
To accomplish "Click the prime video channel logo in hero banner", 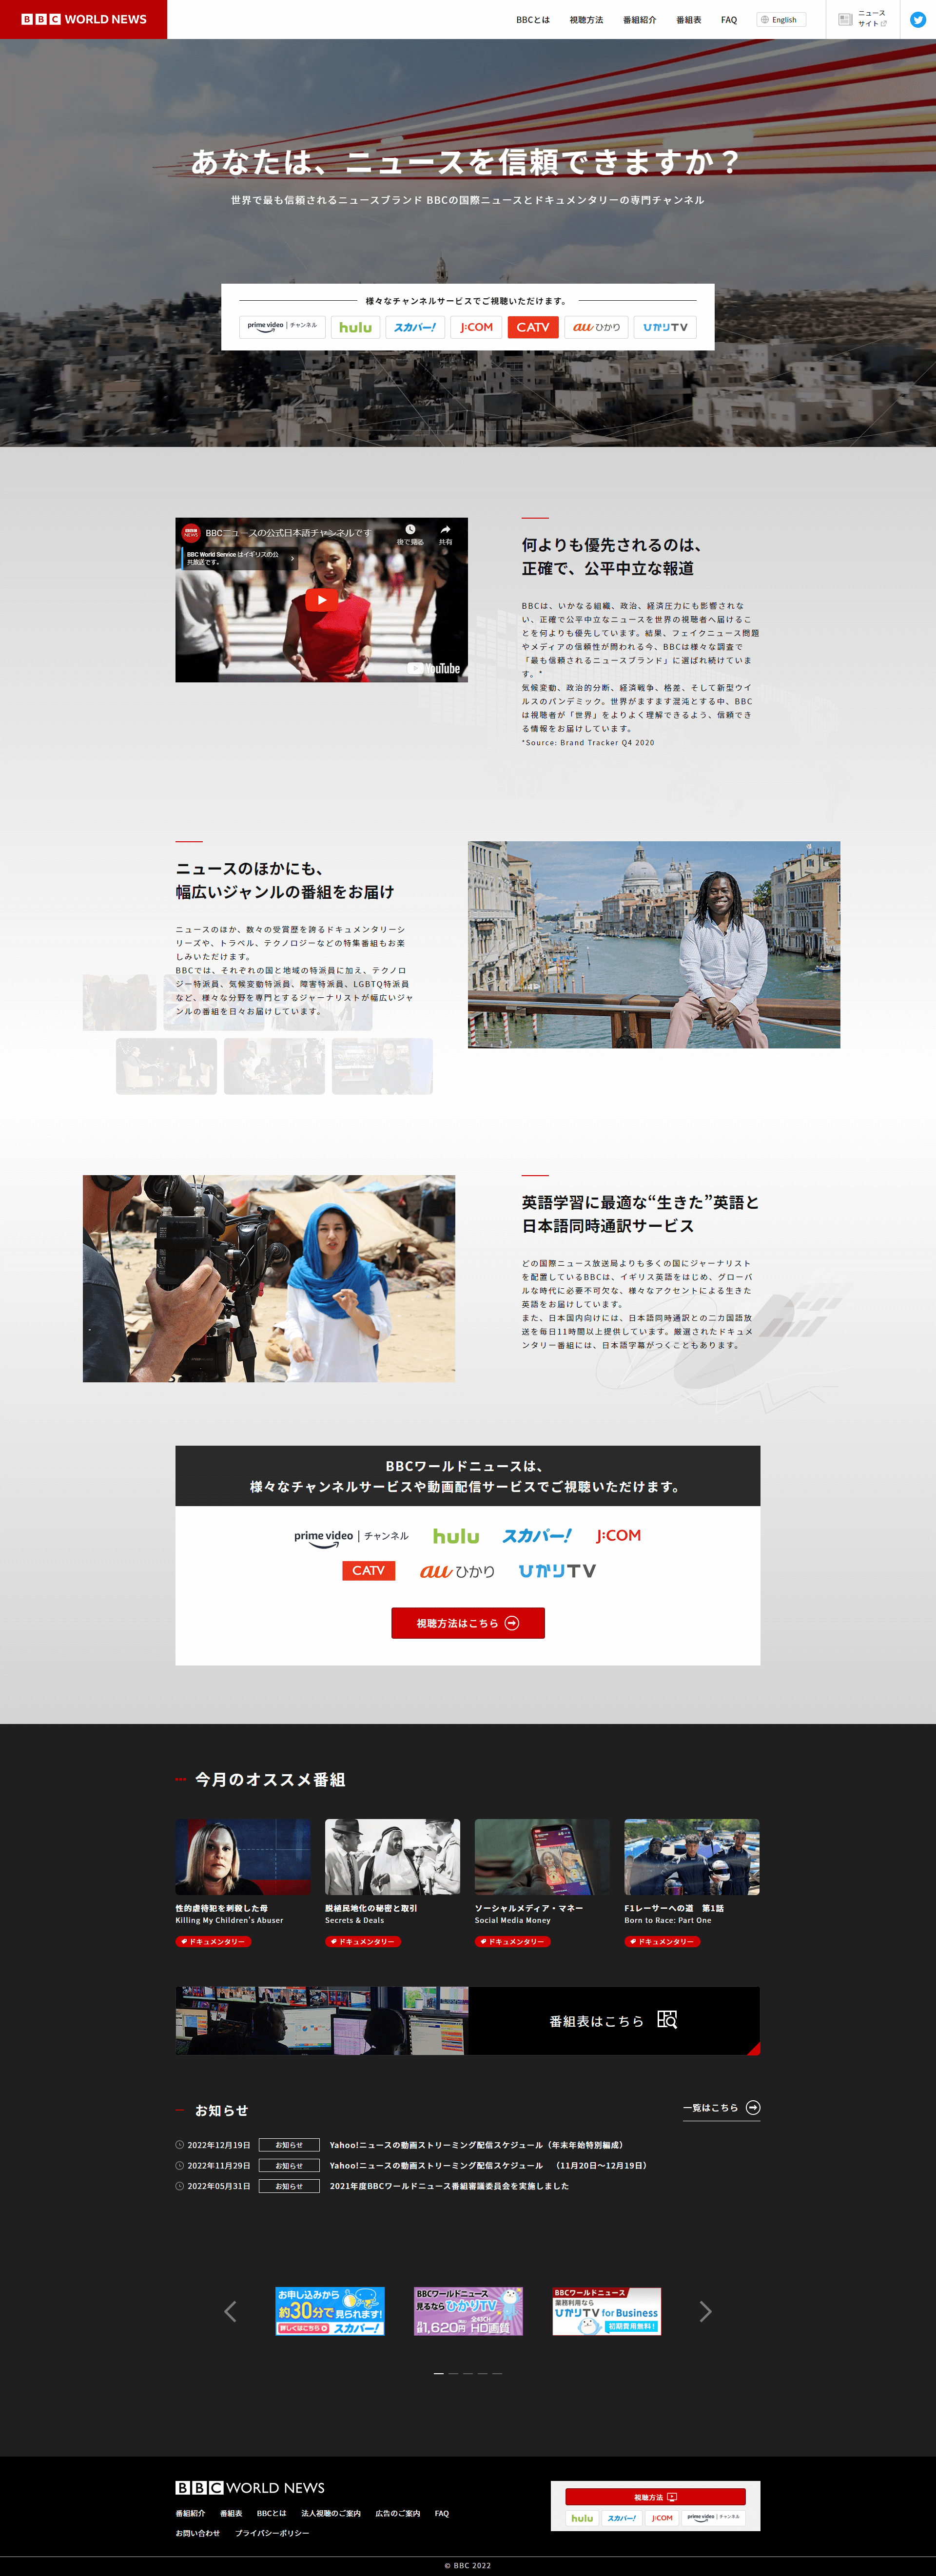I will (282, 327).
